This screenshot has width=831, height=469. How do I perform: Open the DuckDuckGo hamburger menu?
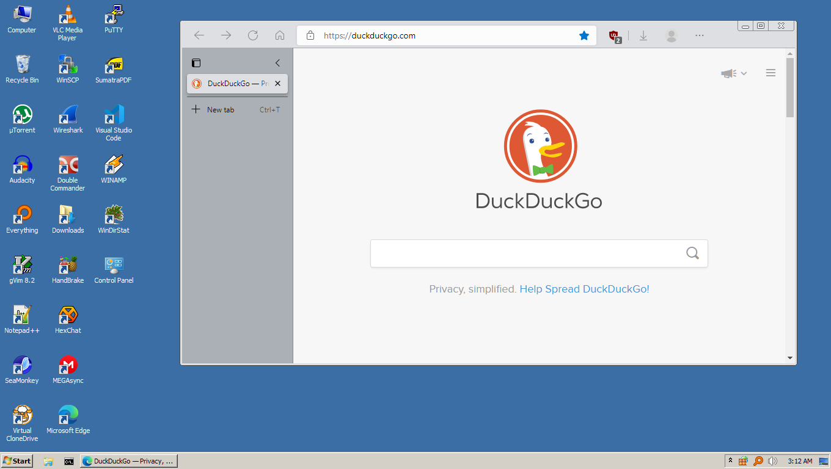[771, 73]
